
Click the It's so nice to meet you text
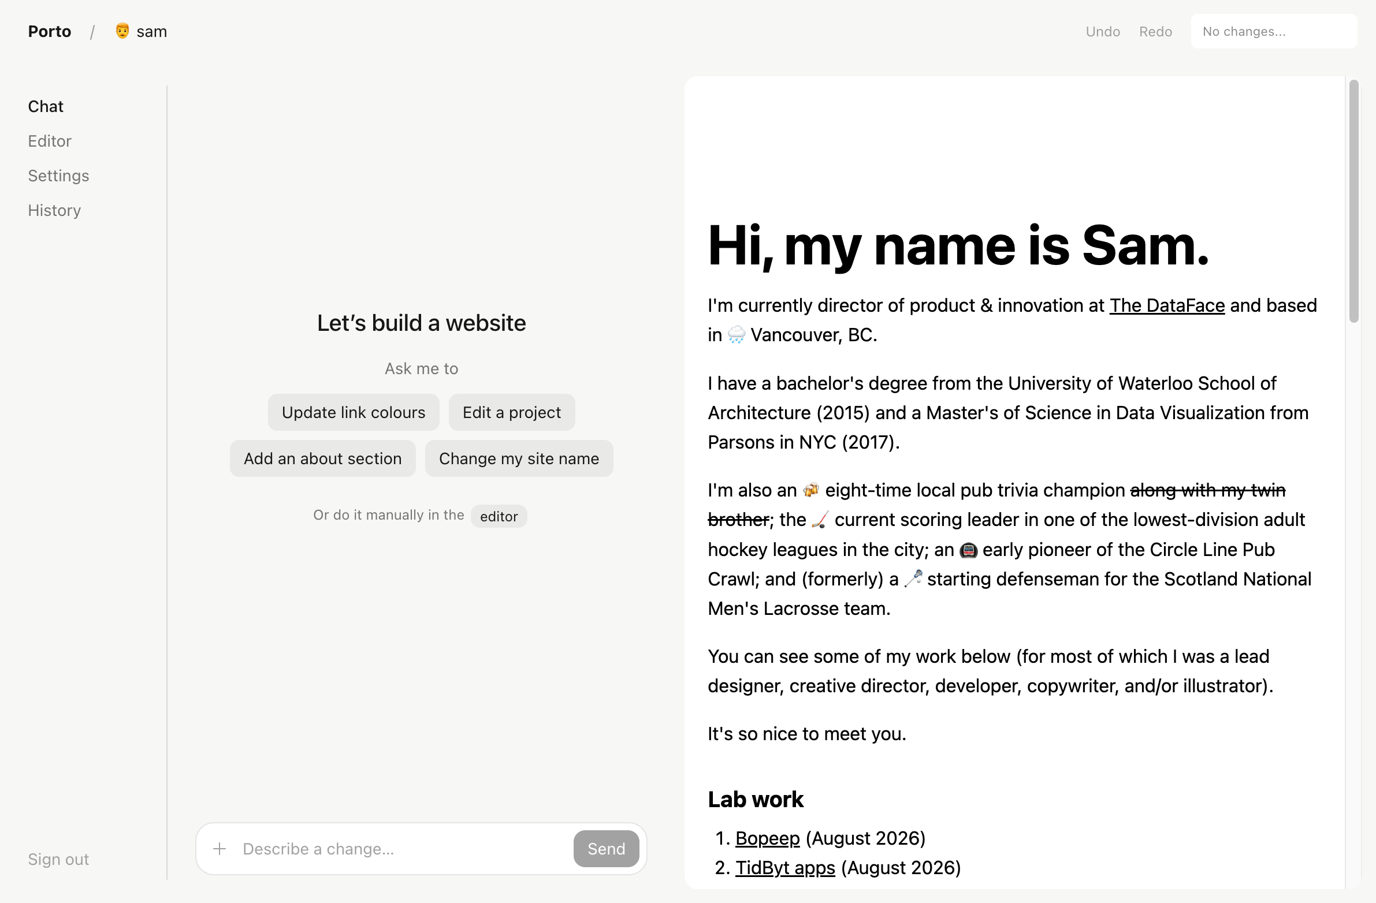[806, 734]
